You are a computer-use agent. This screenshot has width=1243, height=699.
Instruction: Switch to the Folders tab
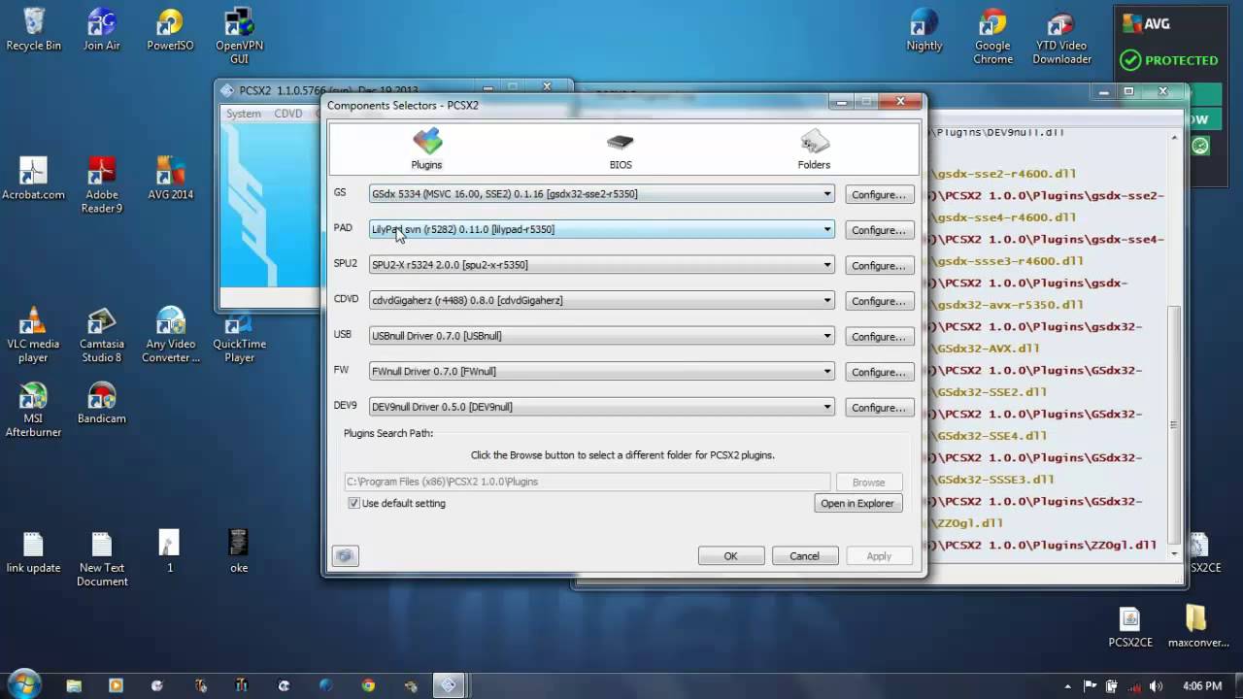coord(814,150)
